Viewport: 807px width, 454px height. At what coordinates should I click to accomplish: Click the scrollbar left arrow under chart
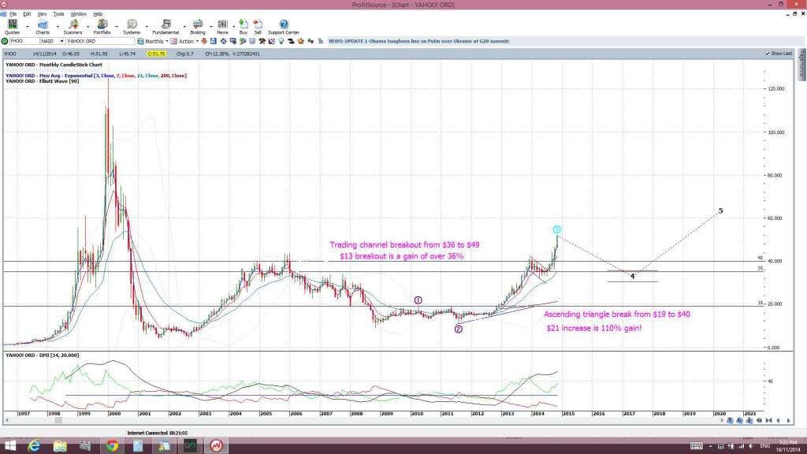coord(7,421)
